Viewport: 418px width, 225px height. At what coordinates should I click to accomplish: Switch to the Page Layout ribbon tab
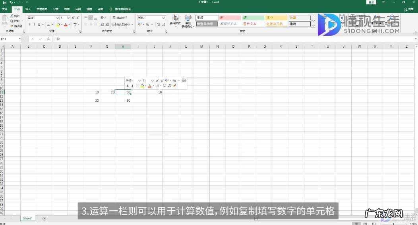[x=42, y=9]
